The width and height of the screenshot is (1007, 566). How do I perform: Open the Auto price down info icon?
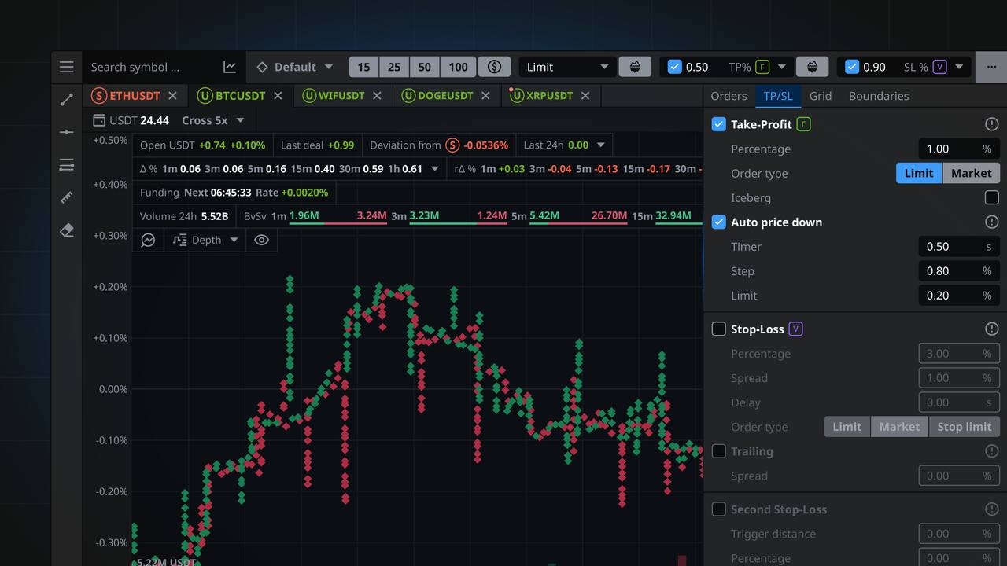(x=991, y=222)
